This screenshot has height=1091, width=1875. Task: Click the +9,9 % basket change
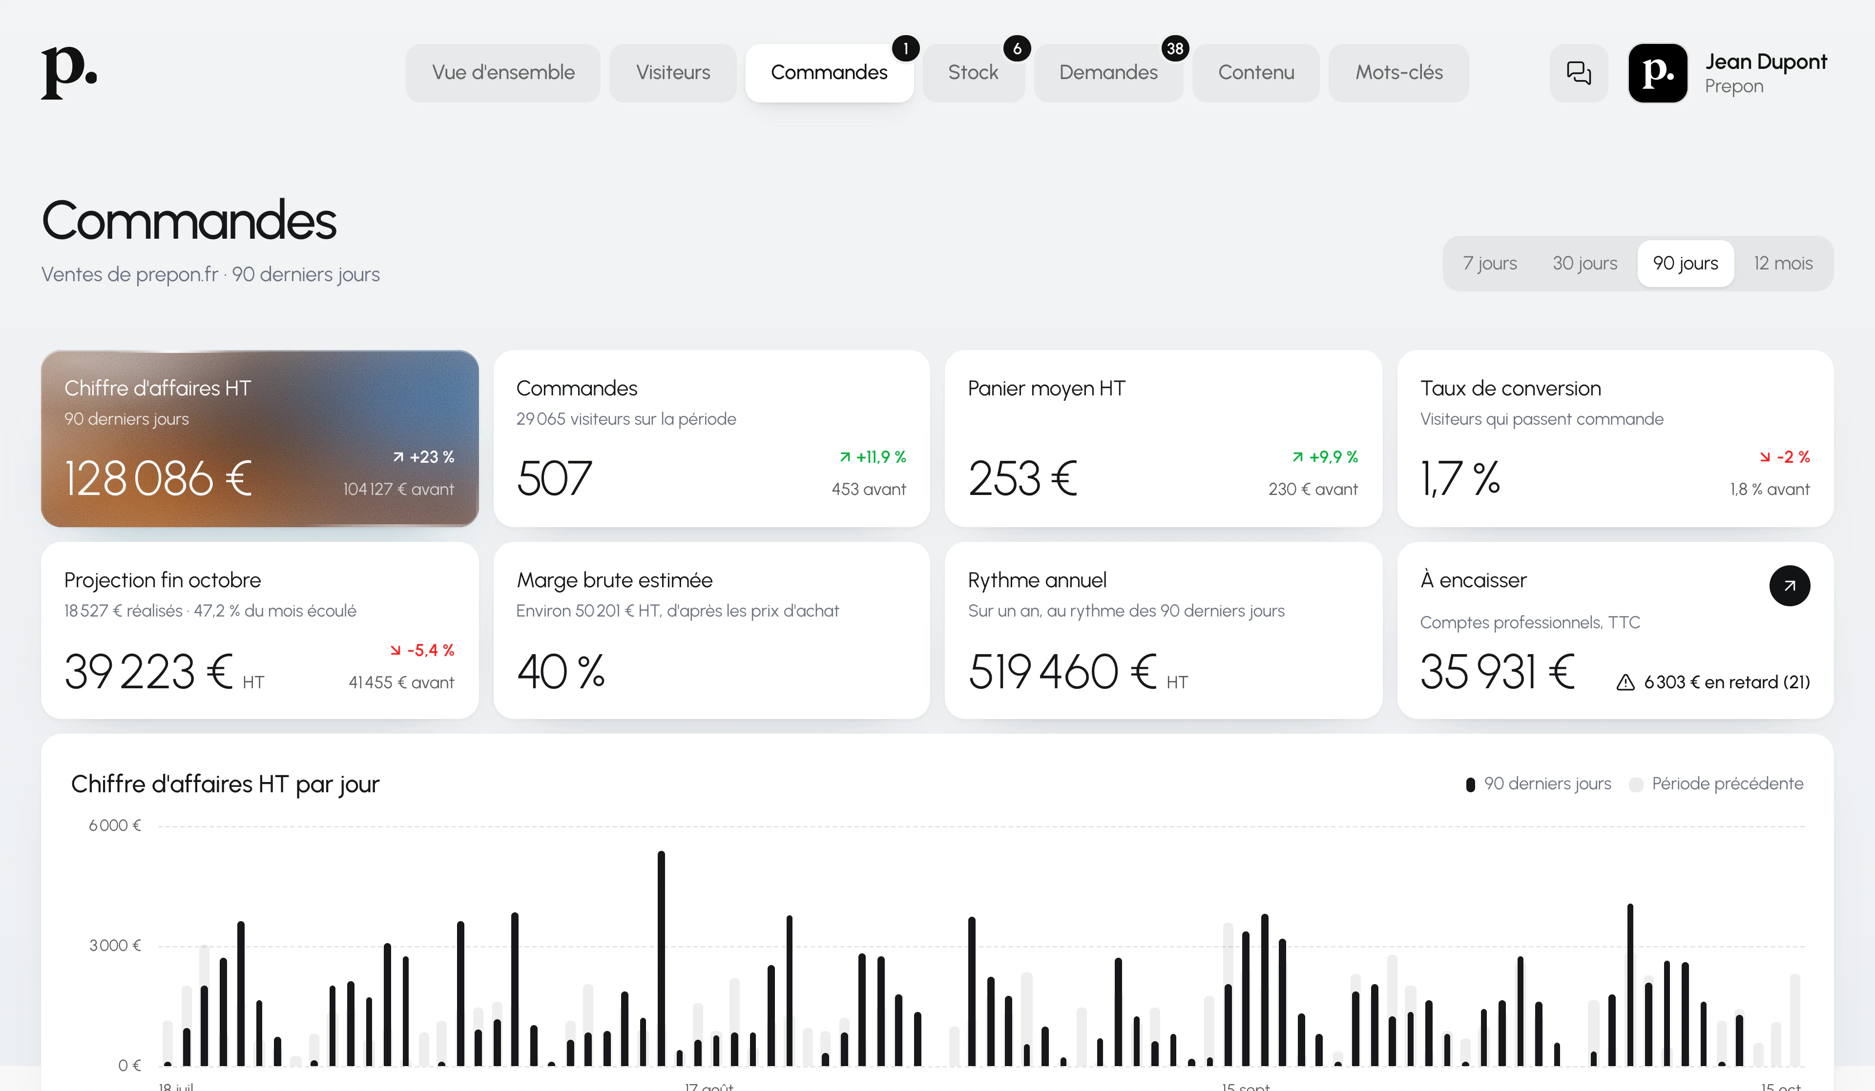tap(1325, 456)
